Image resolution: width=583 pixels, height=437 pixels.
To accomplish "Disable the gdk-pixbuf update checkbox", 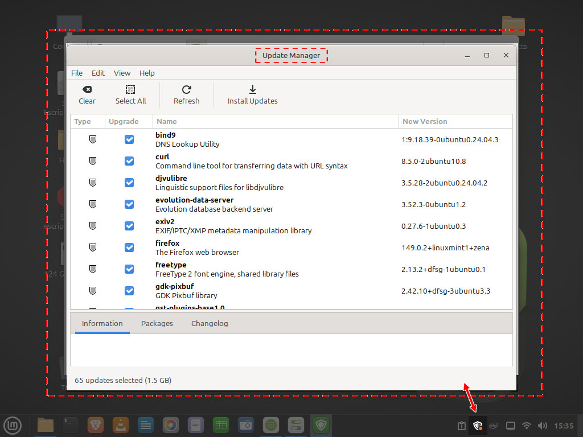I will pos(129,290).
